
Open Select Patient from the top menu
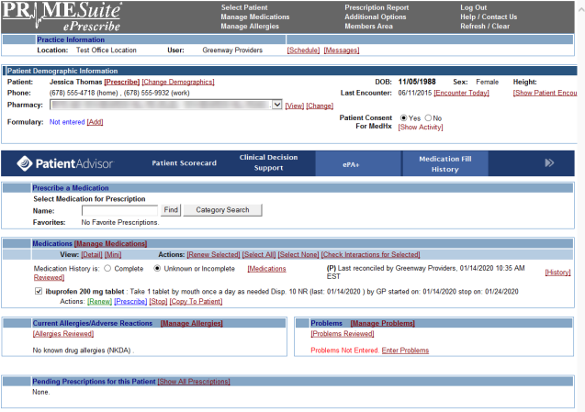pos(244,7)
